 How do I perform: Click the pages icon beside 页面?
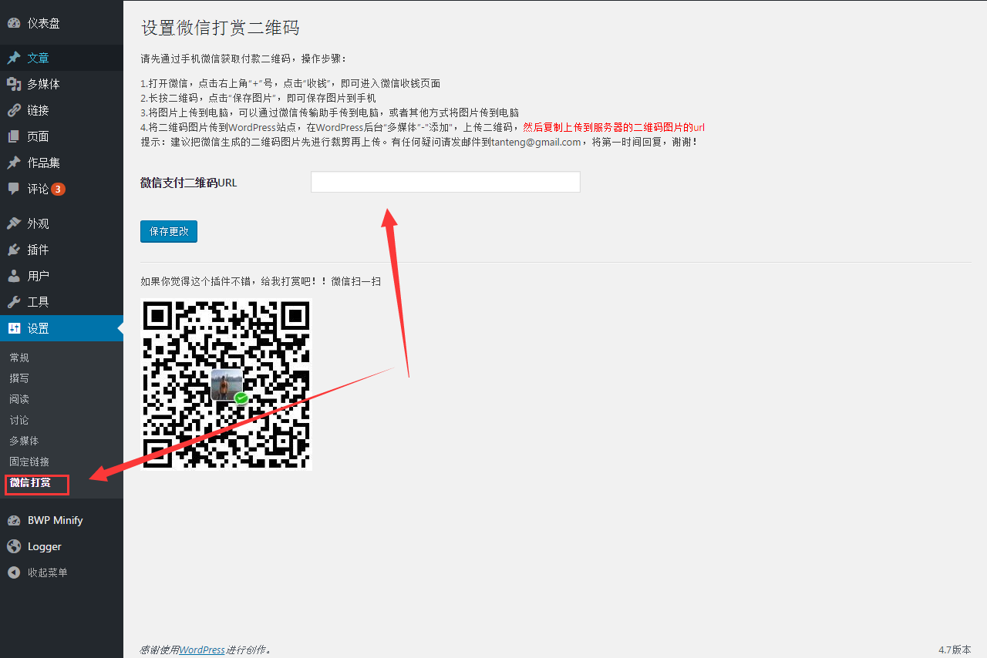pos(14,136)
